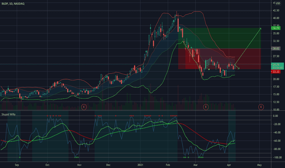Click the 15.00 price scale value
This screenshot has height=168, width=285.
click(276, 94)
